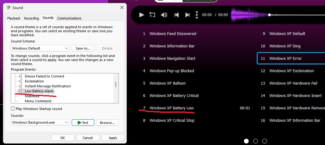Play track Windows XP Battery Low
The image size is (325, 145).
pos(172,108)
